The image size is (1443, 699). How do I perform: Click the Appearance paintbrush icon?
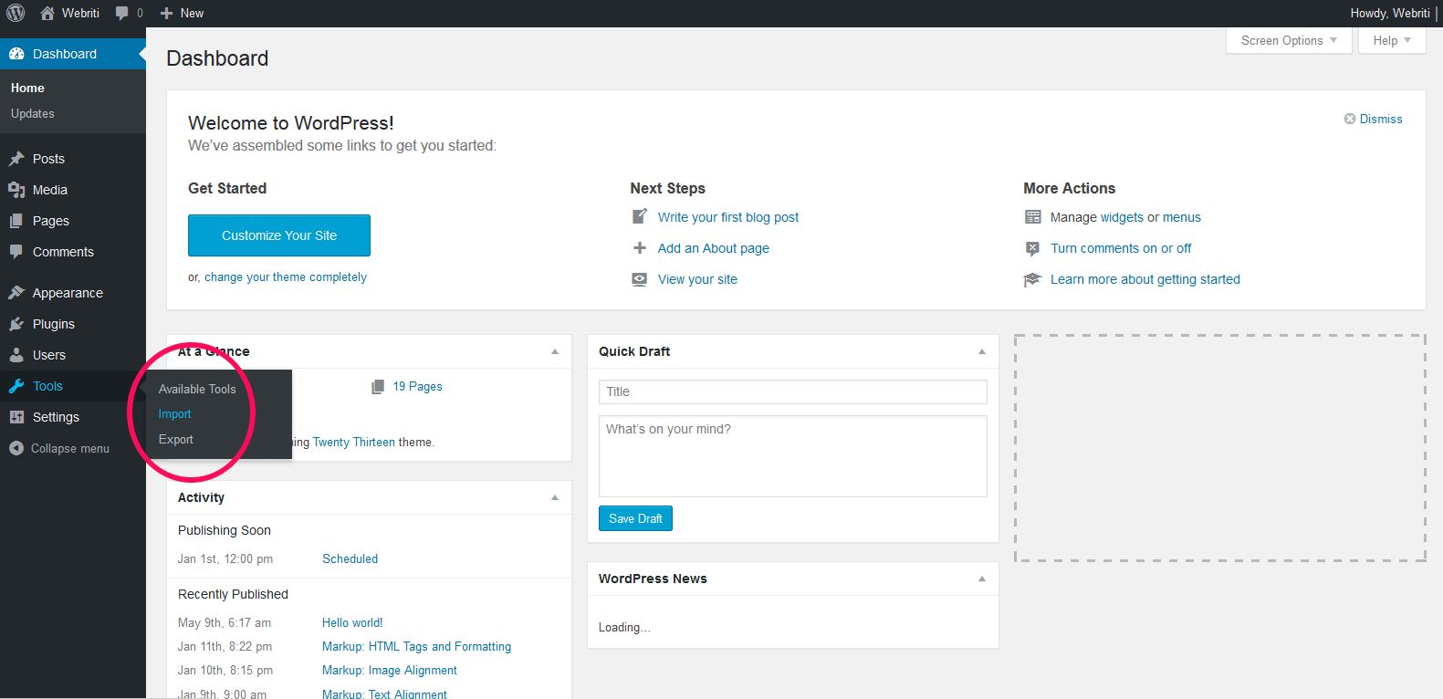tap(16, 293)
